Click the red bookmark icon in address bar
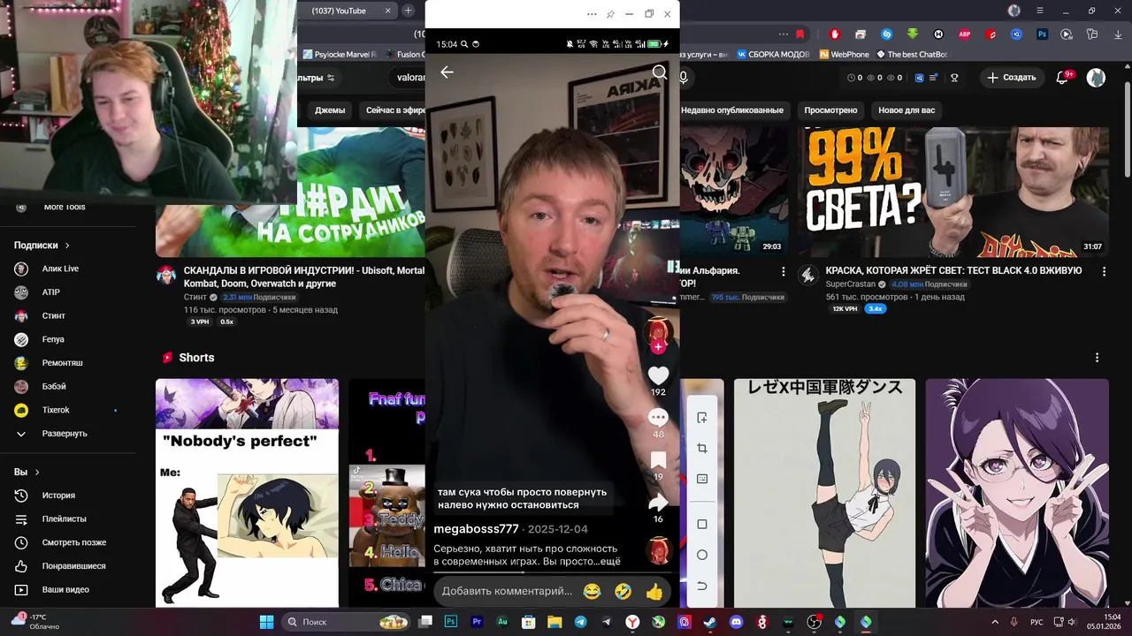This screenshot has width=1132, height=636. point(800,34)
